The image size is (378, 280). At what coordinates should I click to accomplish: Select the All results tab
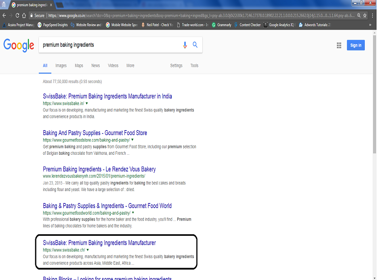coord(45,66)
